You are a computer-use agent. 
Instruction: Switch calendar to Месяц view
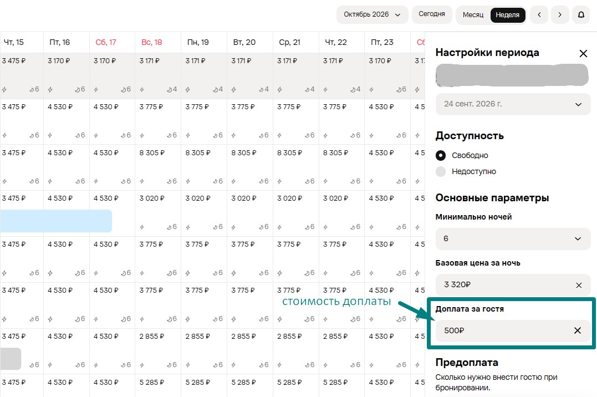[473, 15]
